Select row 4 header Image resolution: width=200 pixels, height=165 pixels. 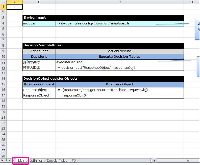pos(3,23)
